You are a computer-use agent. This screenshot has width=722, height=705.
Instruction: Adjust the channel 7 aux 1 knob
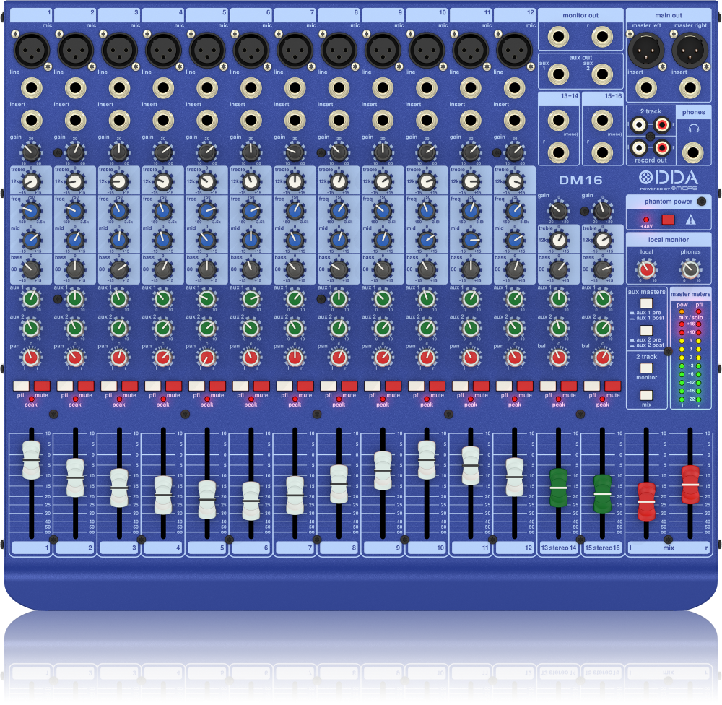tap(295, 299)
